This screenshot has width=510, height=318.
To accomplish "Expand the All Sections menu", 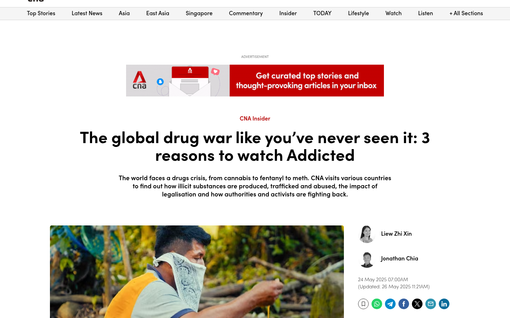I will pos(466,13).
